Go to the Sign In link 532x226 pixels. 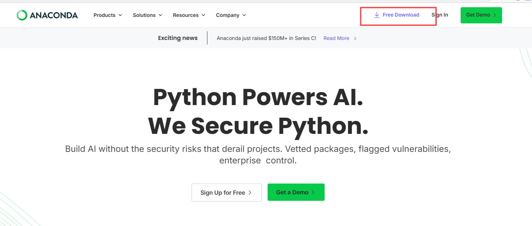click(x=440, y=15)
